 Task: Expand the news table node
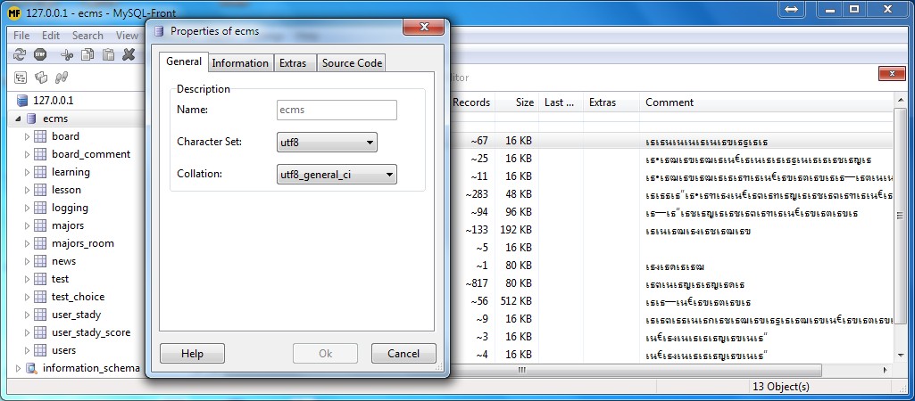coord(27,261)
